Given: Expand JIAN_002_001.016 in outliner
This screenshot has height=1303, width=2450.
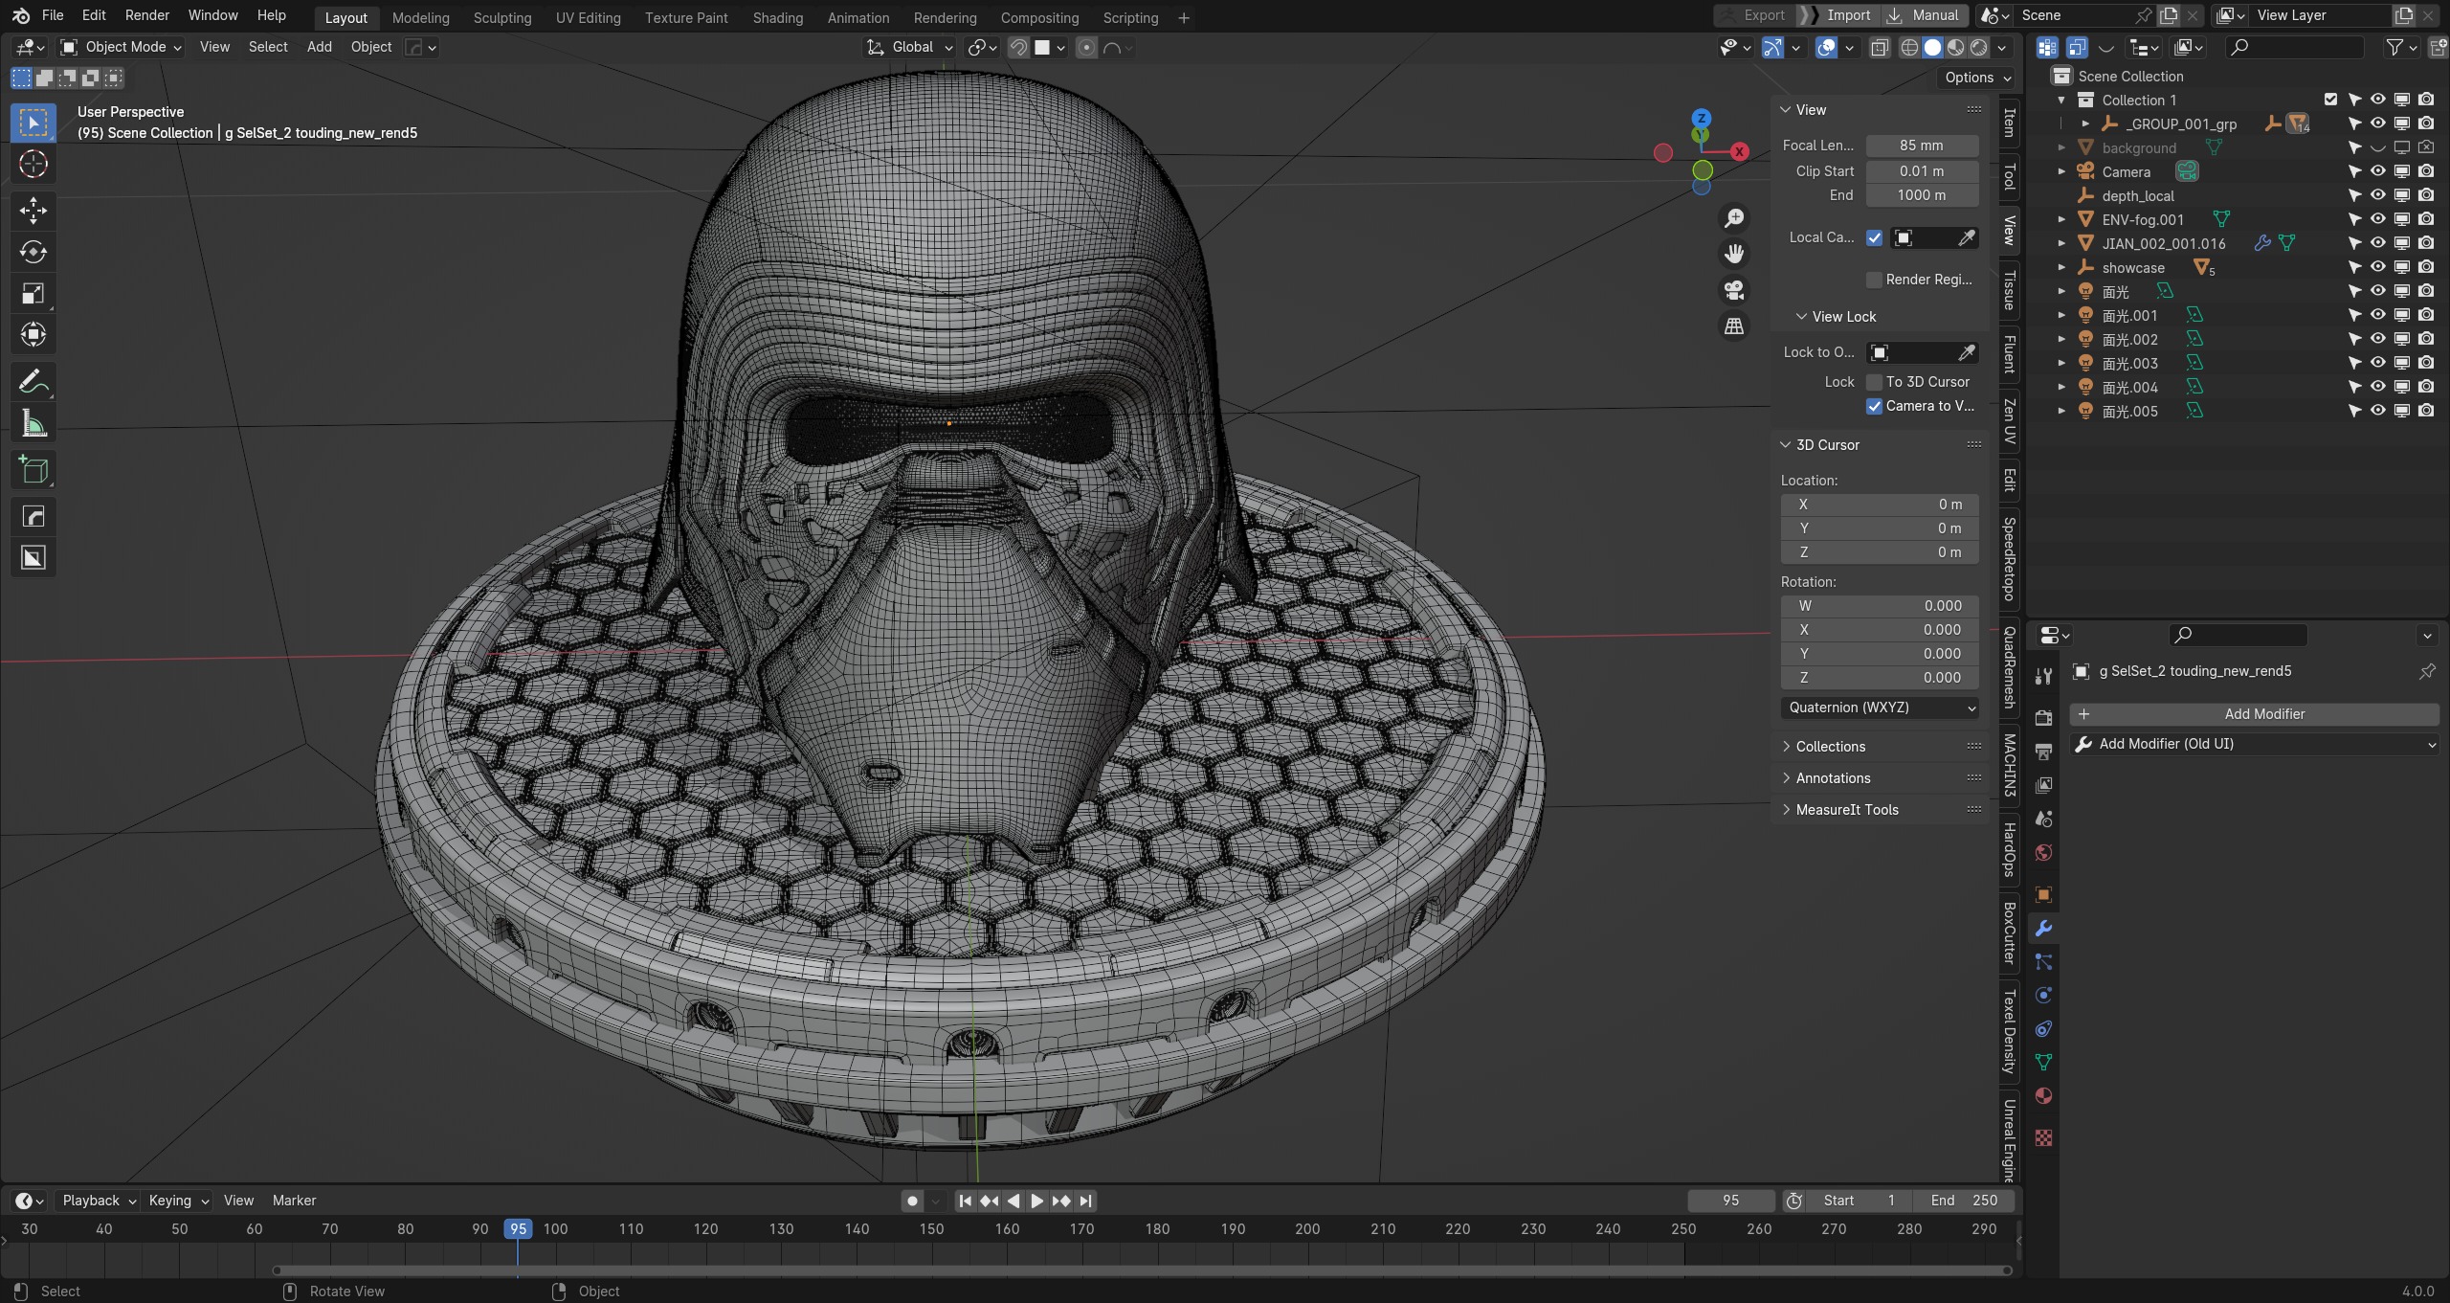Looking at the screenshot, I should (x=2061, y=243).
